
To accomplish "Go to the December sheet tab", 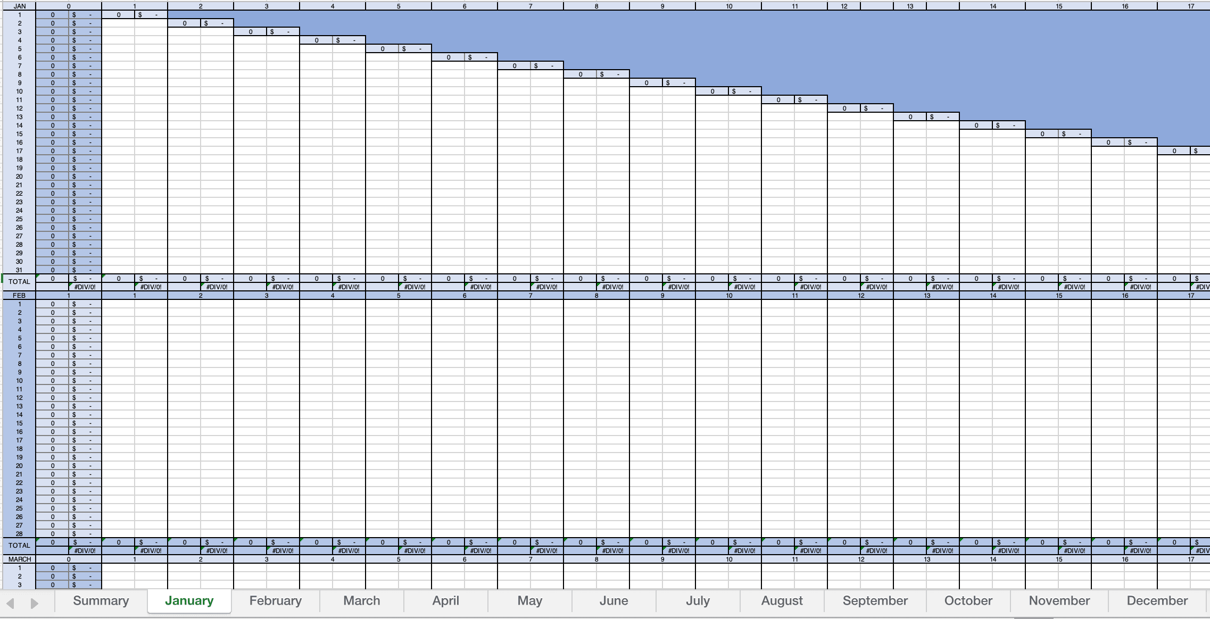I will point(1157,601).
